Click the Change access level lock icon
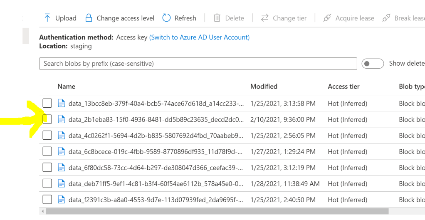The image size is (425, 220). click(88, 18)
